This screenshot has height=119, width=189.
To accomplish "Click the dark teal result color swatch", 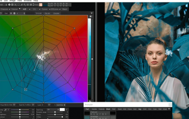I will [45, 5].
